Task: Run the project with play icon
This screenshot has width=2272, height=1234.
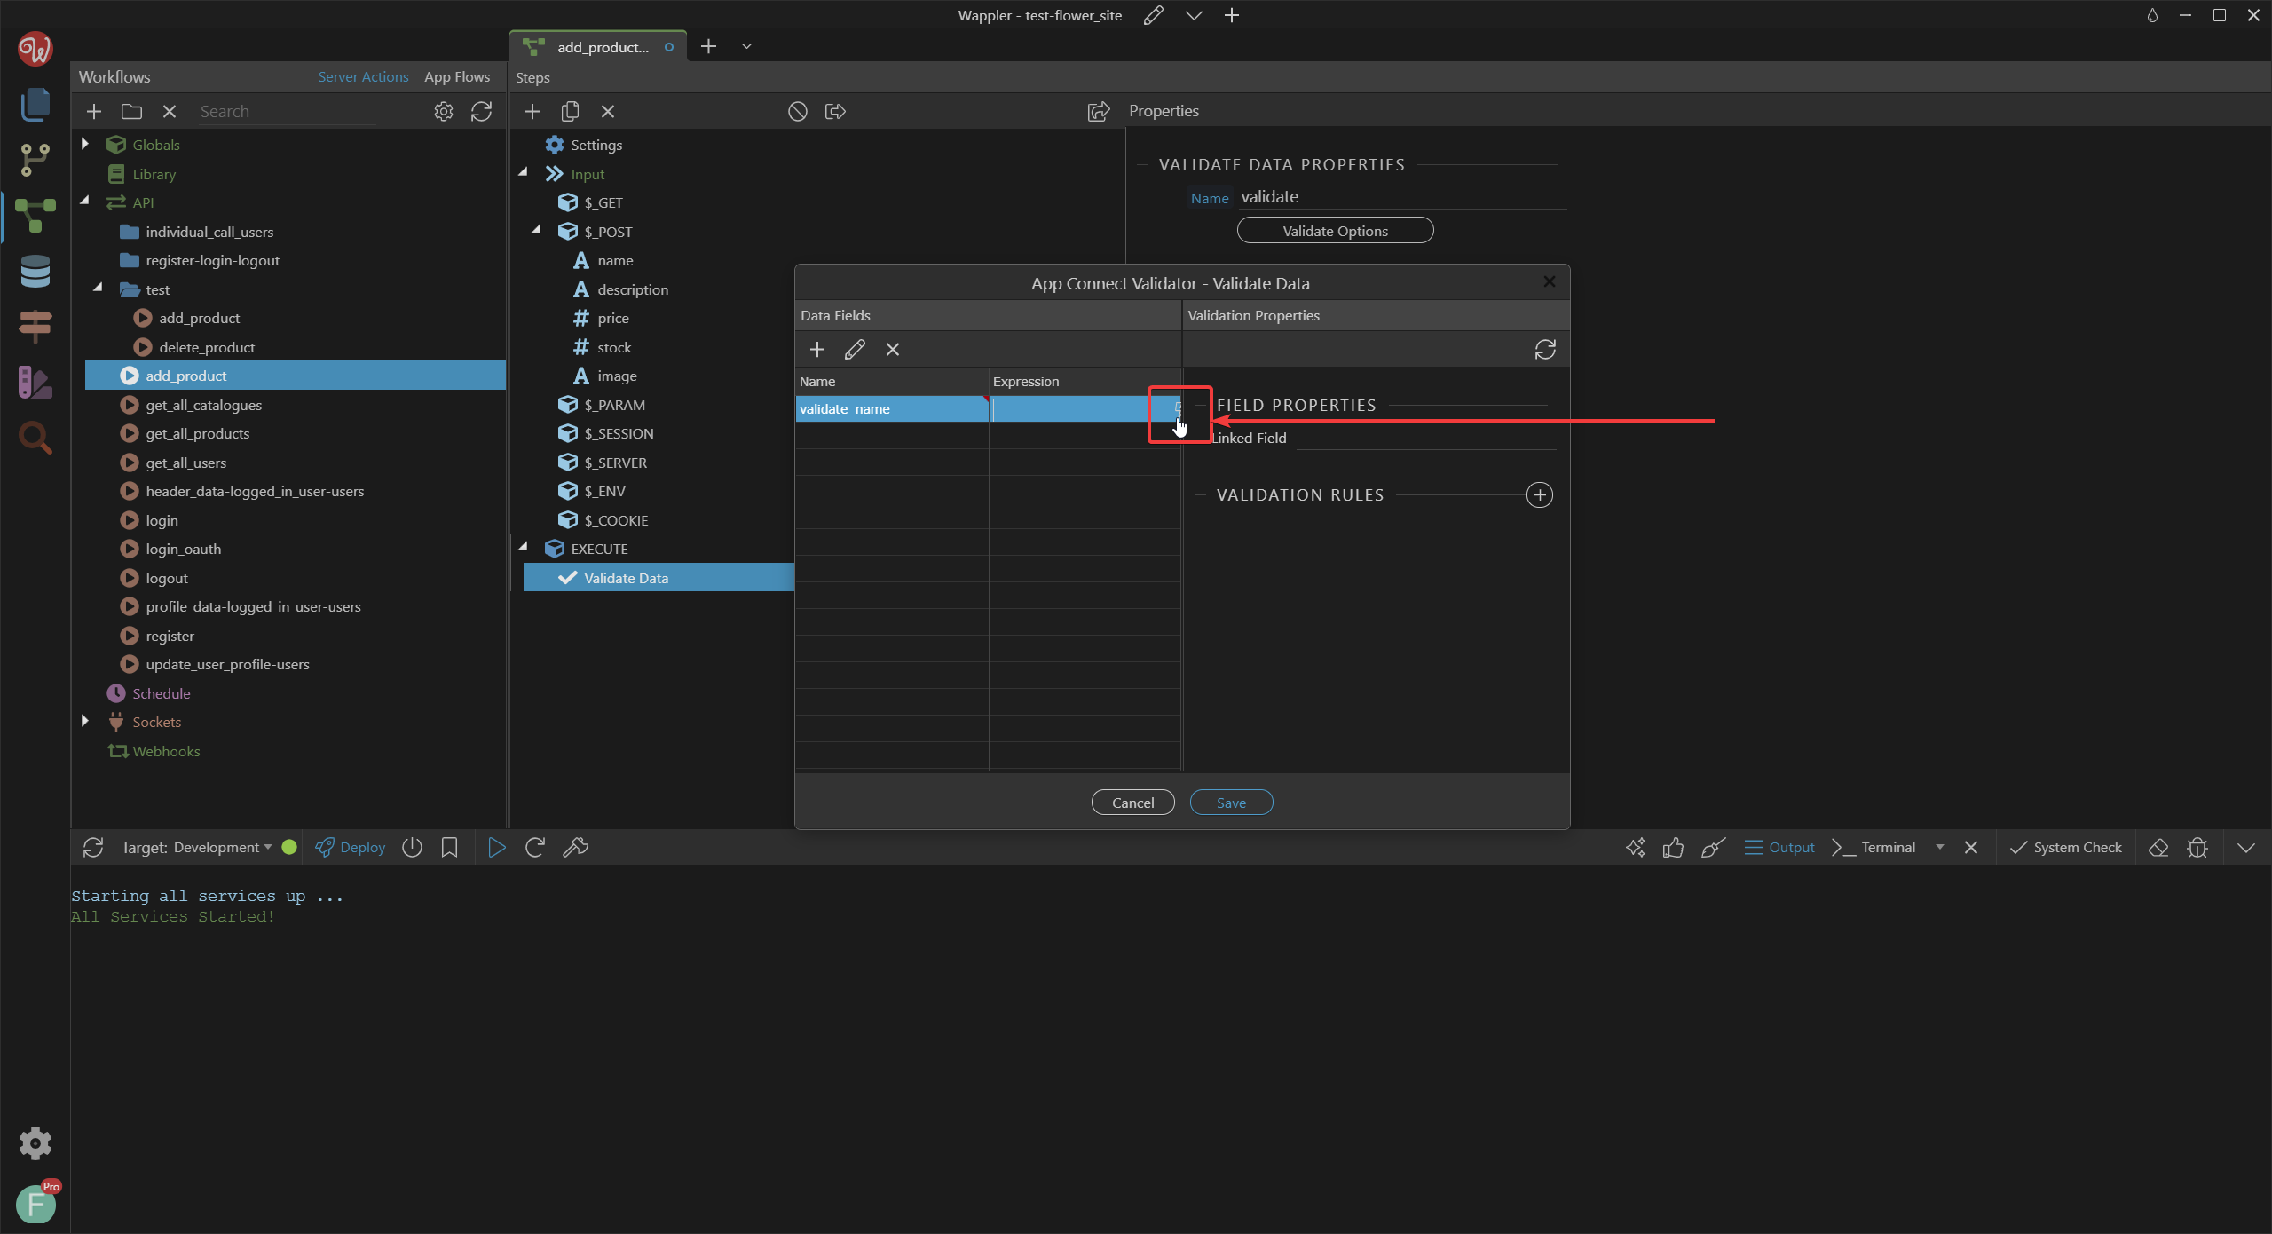Action: [x=497, y=848]
